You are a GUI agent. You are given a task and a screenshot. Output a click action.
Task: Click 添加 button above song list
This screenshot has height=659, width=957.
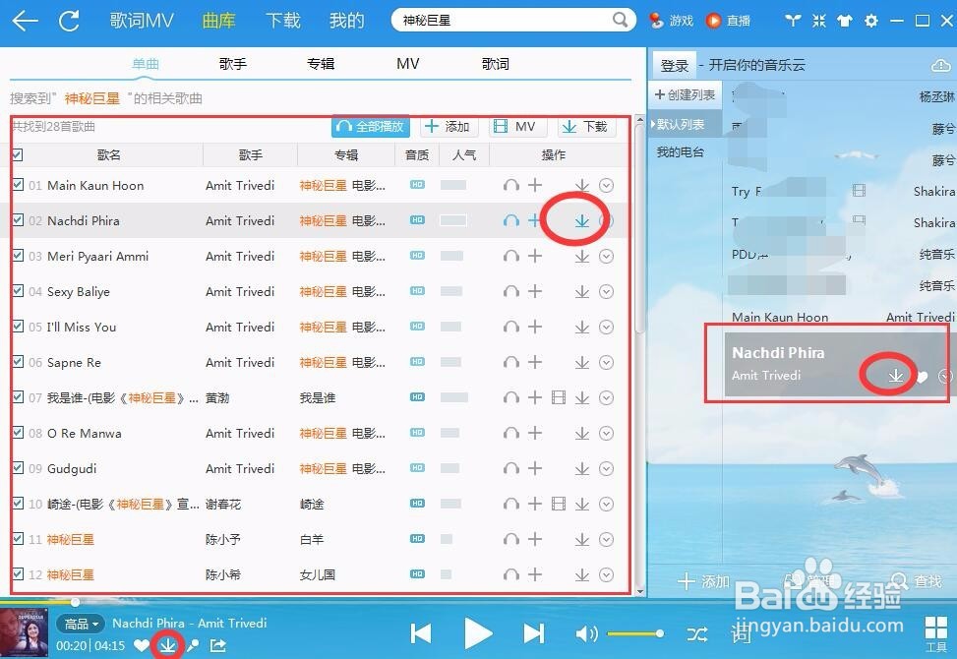click(448, 126)
